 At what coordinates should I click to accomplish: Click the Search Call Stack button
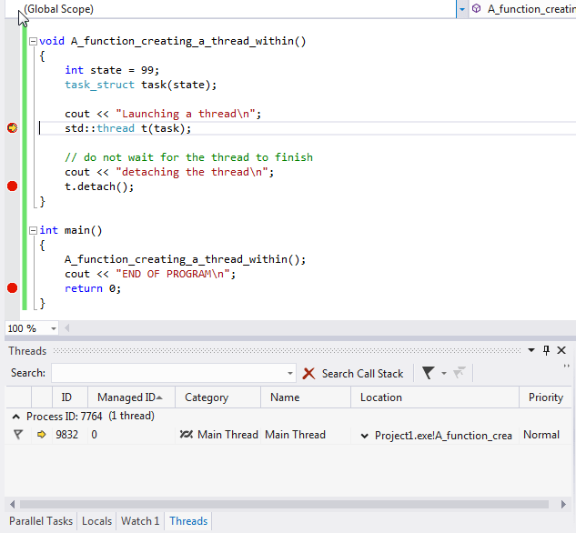click(362, 374)
